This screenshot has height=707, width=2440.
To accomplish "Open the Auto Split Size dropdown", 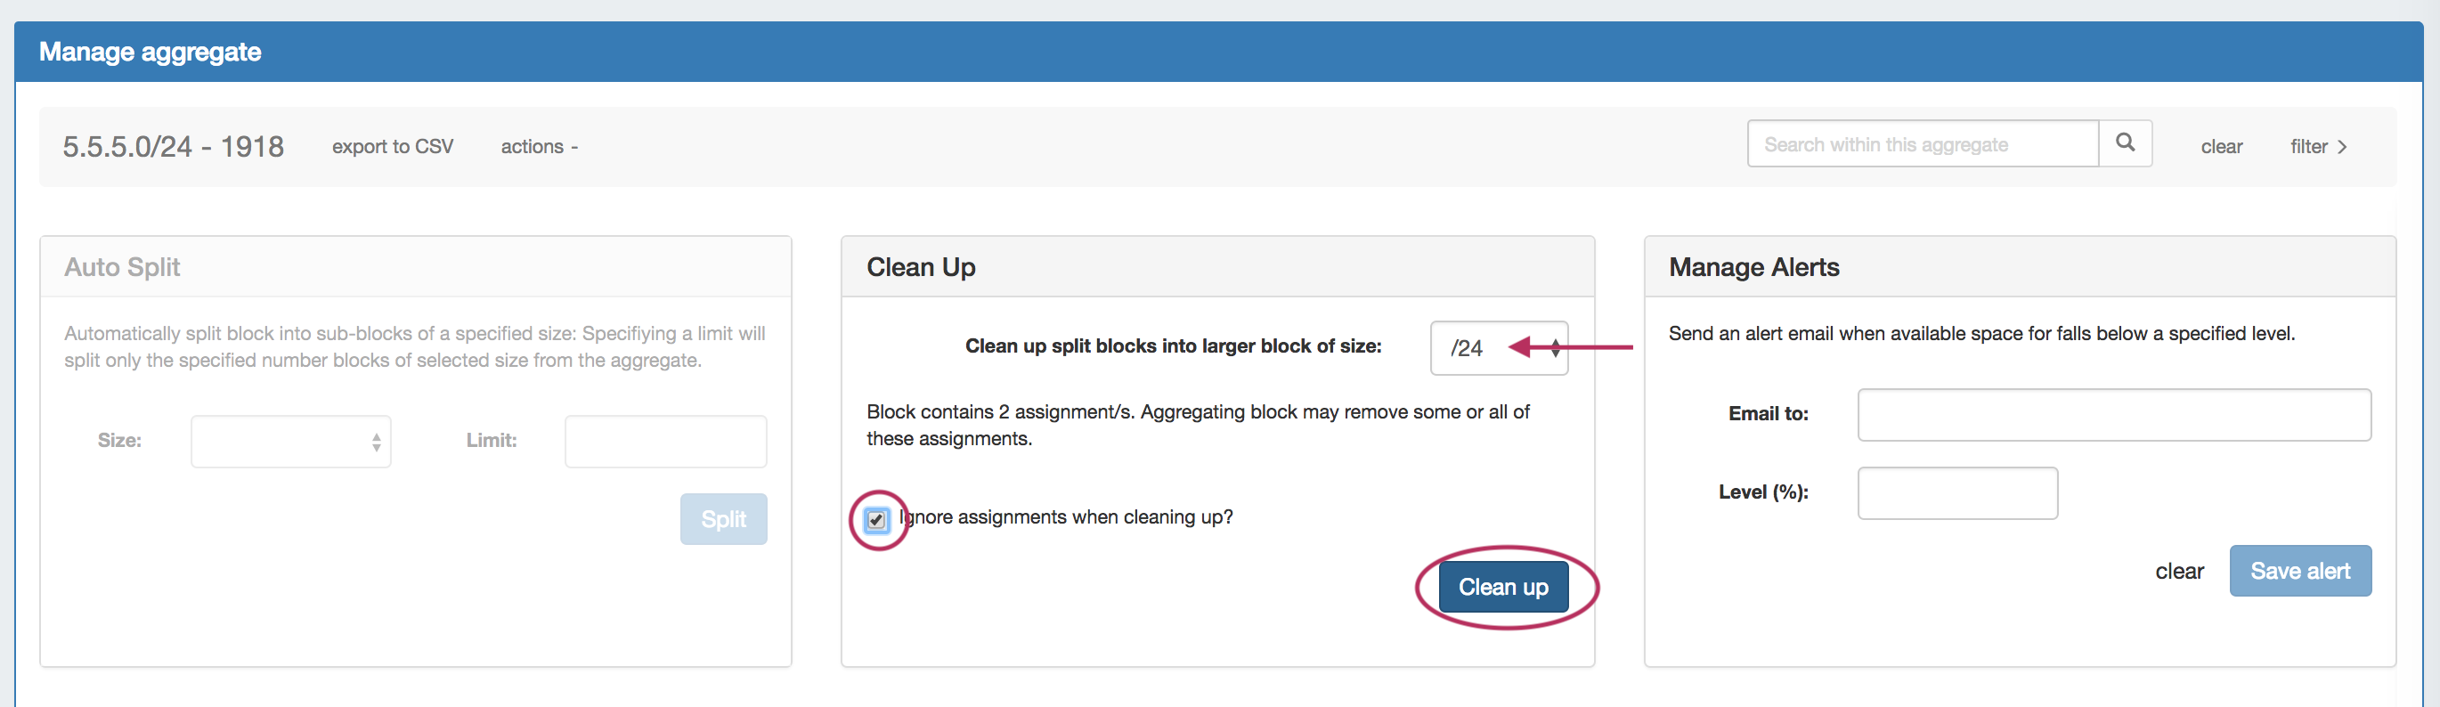I will coord(291,442).
